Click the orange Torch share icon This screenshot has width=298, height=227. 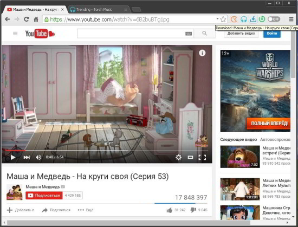[x=234, y=19]
